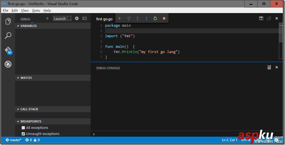
Task: Open the Search view
Action: [x=8, y=35]
